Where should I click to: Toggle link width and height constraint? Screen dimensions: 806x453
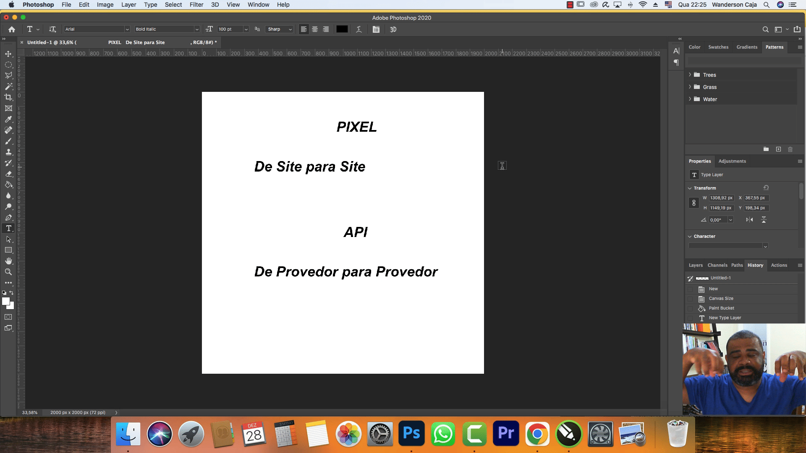(694, 203)
